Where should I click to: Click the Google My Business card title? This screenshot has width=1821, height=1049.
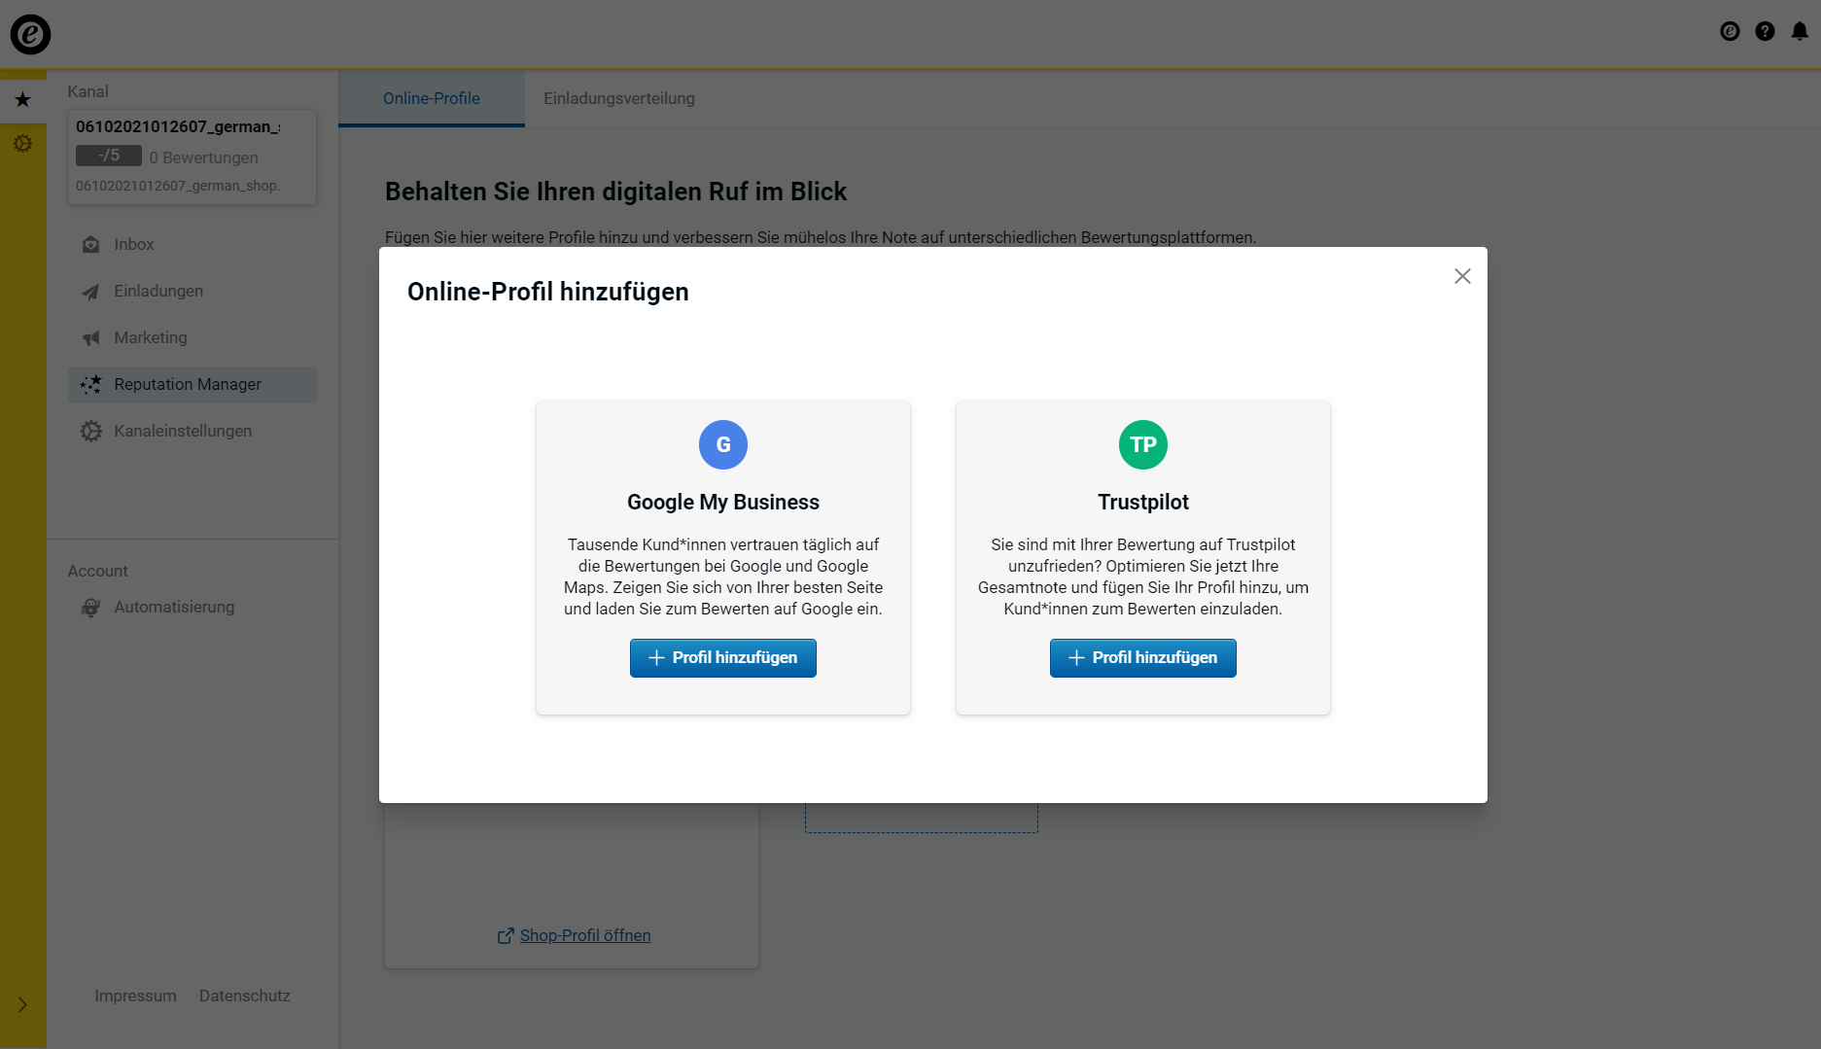[723, 502]
